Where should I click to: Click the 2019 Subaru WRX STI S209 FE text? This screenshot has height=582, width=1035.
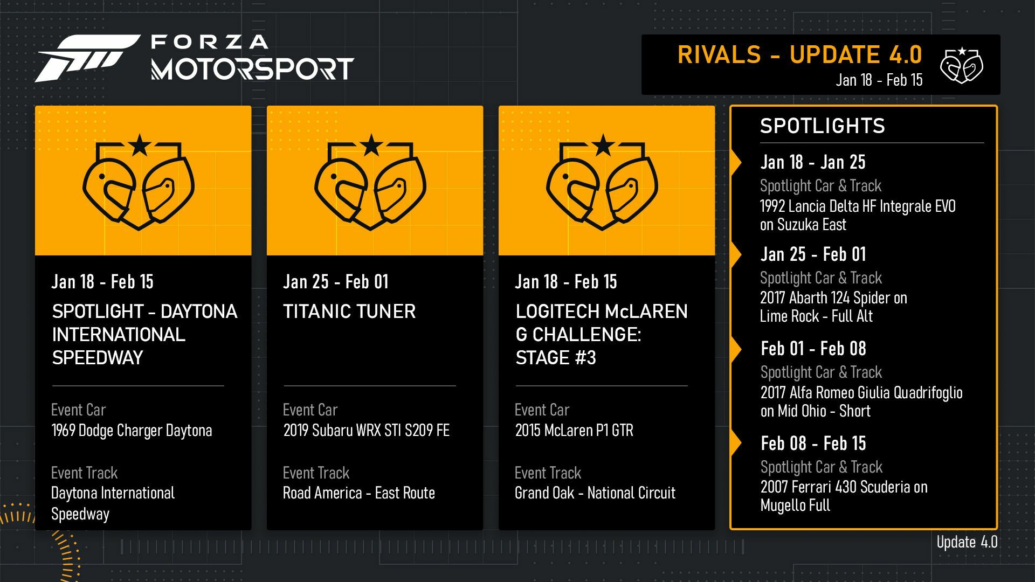click(366, 431)
